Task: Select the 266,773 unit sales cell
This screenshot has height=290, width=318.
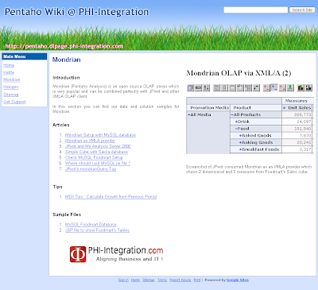Action: (x=297, y=114)
